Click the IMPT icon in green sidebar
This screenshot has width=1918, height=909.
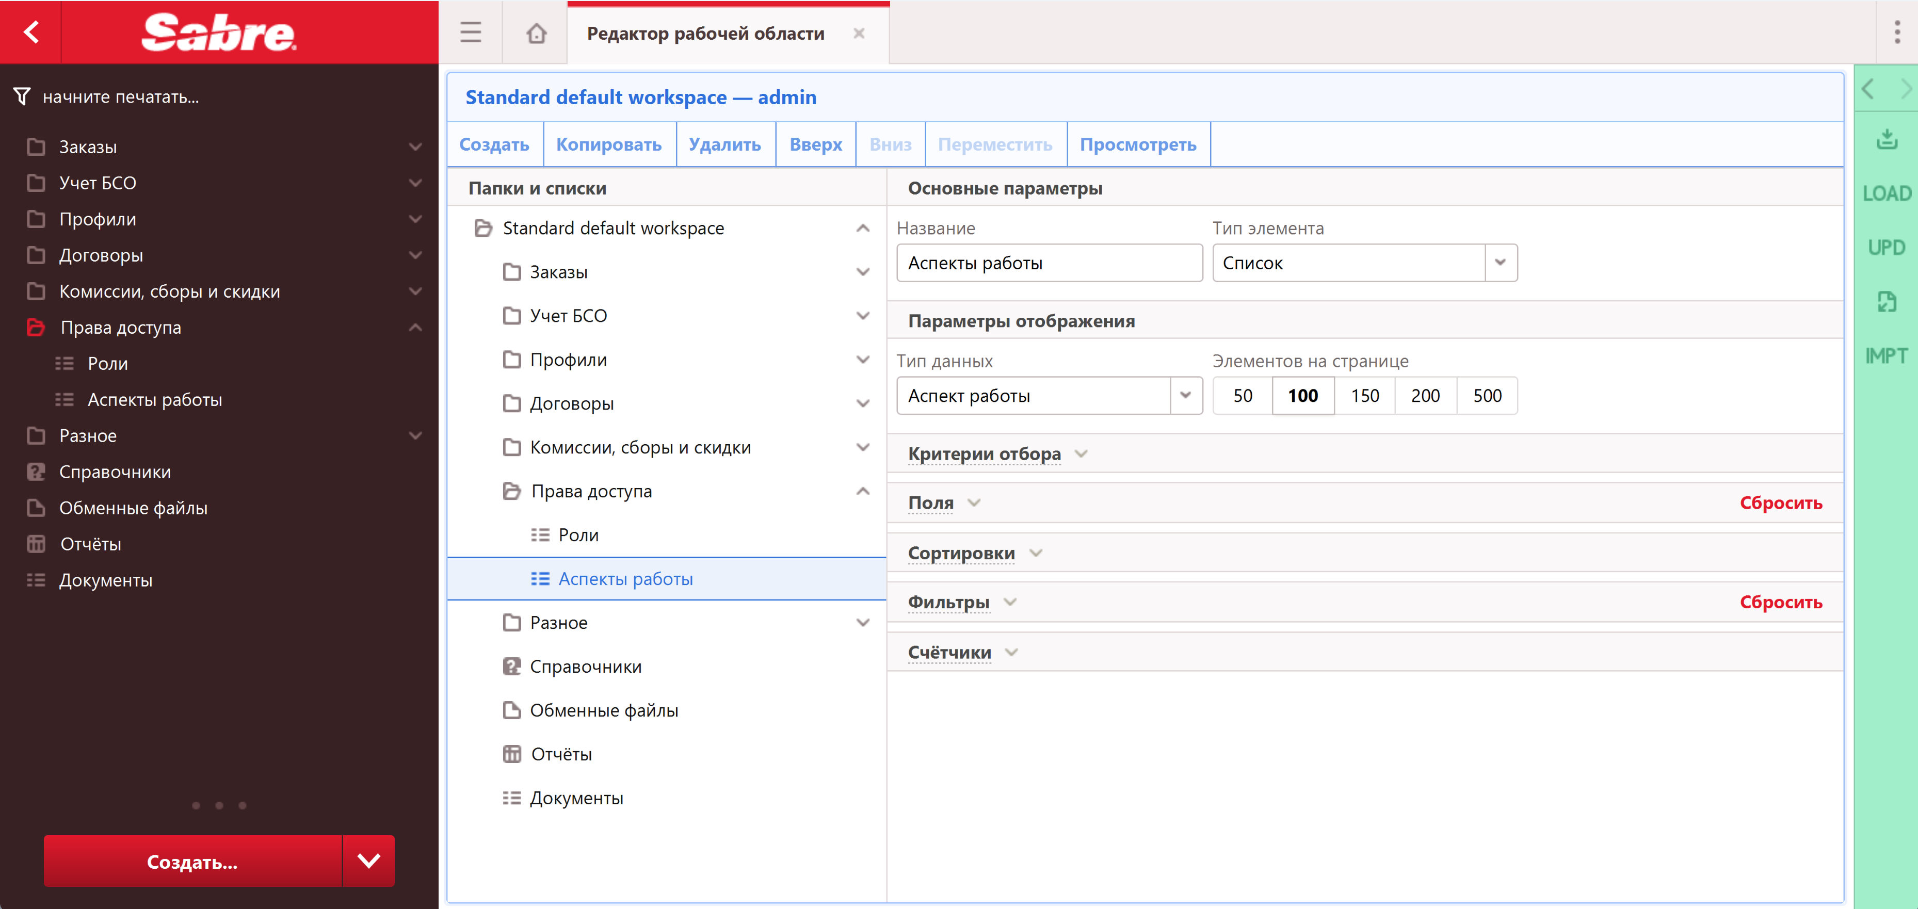pyautogui.click(x=1886, y=356)
